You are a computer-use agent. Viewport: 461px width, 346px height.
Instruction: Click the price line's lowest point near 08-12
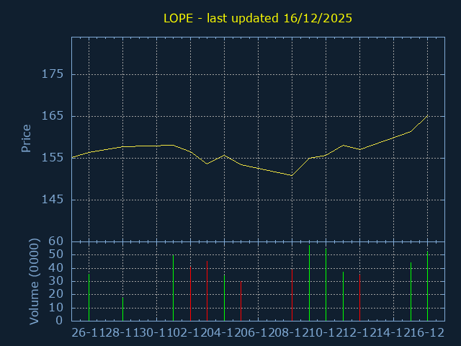[x=292, y=175]
